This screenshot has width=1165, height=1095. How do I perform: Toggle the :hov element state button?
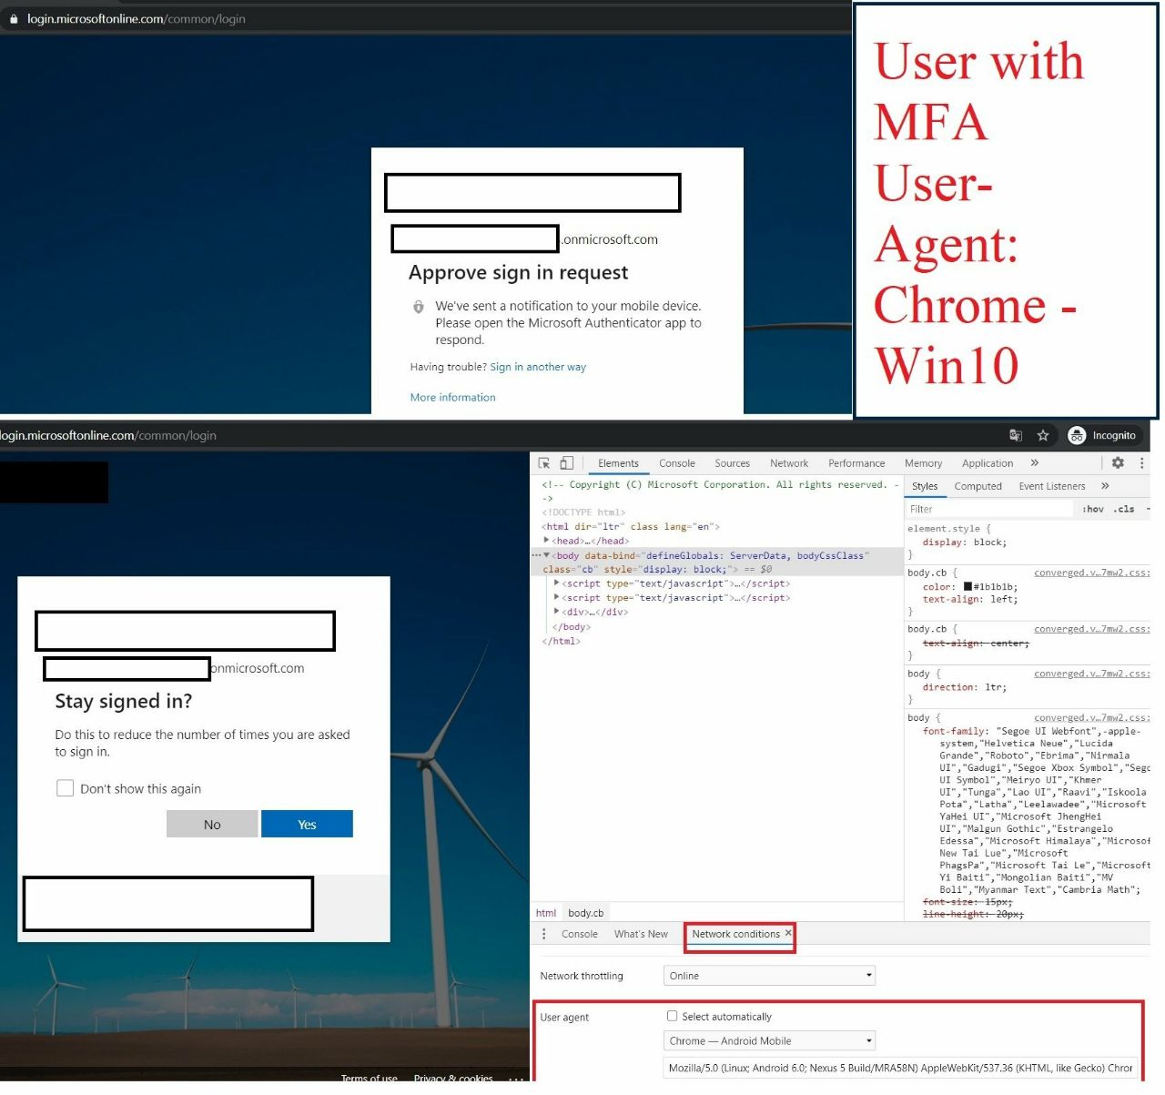1093,510
